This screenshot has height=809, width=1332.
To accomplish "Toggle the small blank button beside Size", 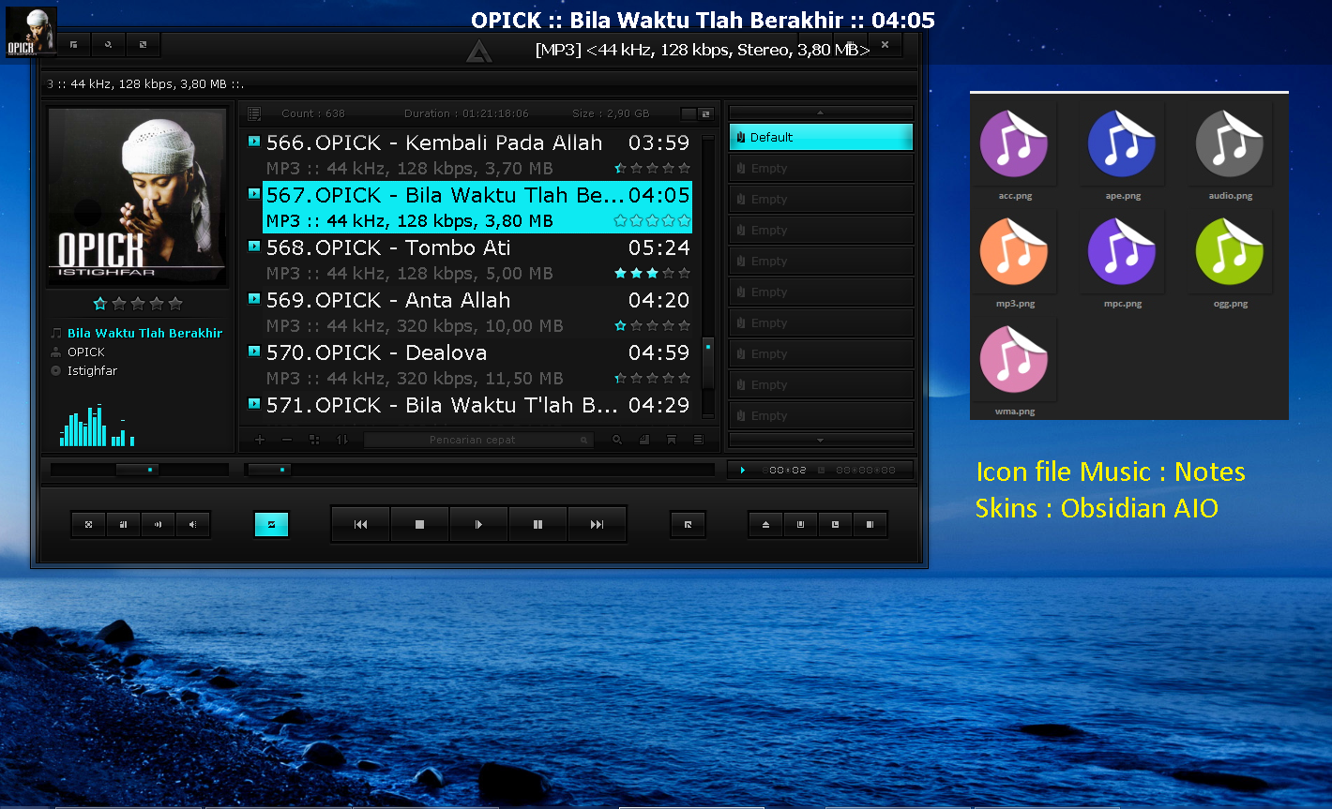I will click(689, 113).
